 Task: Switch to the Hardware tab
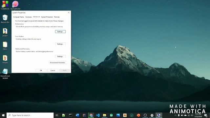(x=29, y=17)
